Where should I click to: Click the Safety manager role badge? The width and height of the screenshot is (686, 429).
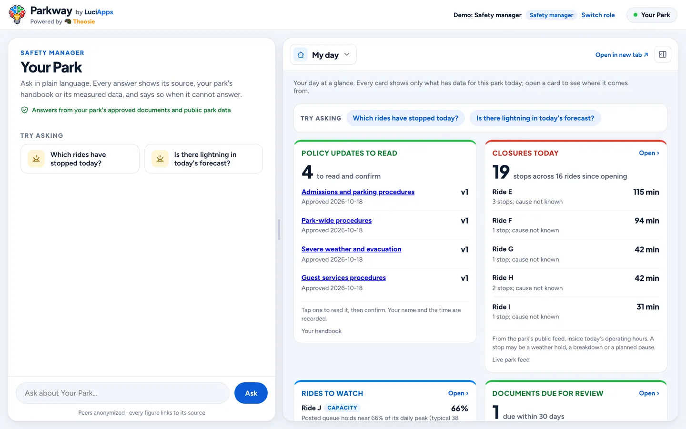(x=551, y=15)
